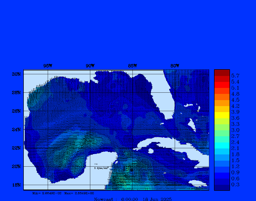Click the 30N latitude label
Viewport: 256px width, 201px height.
click(16, 74)
